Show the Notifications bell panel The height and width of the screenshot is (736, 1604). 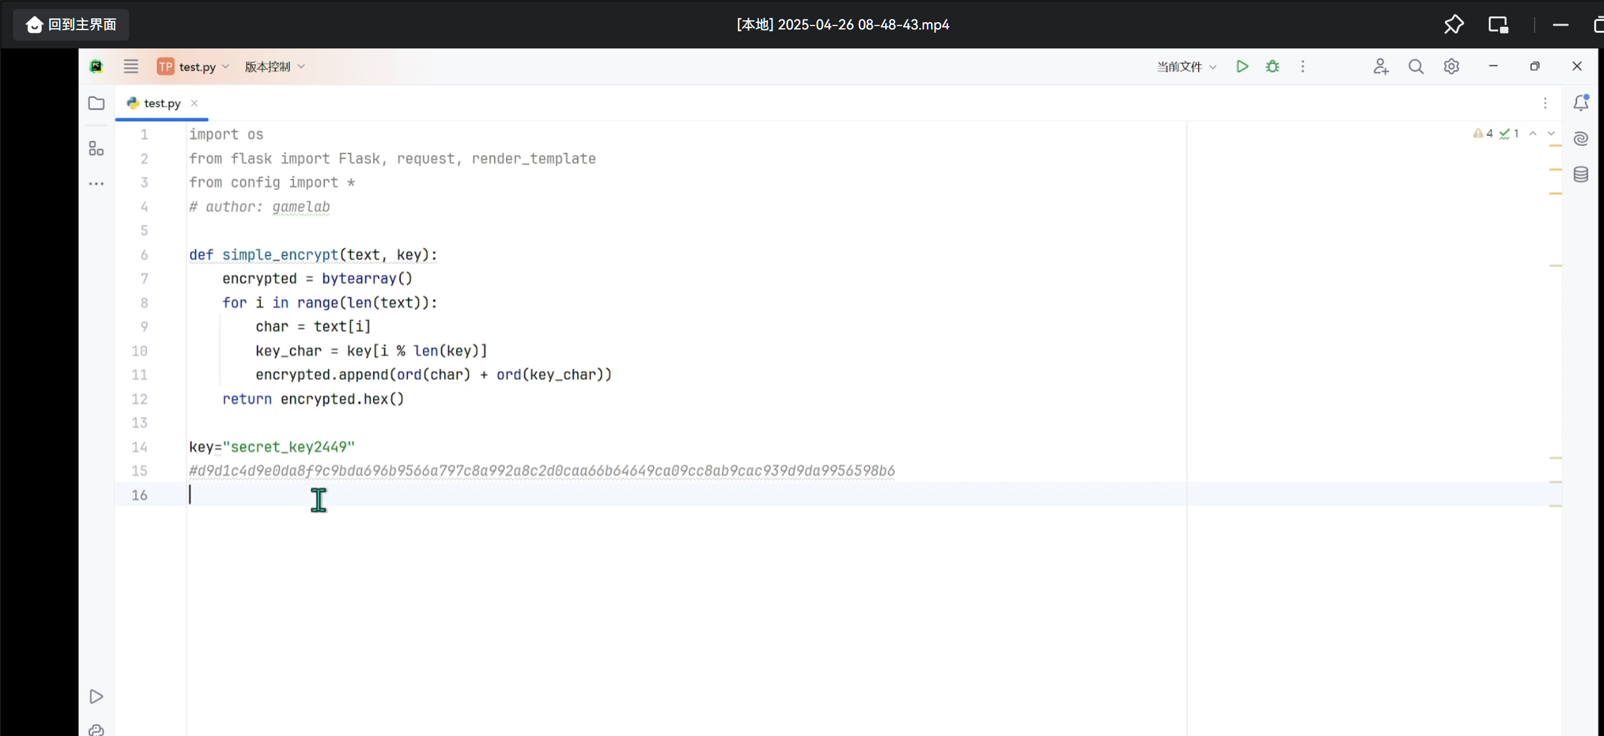coord(1580,103)
